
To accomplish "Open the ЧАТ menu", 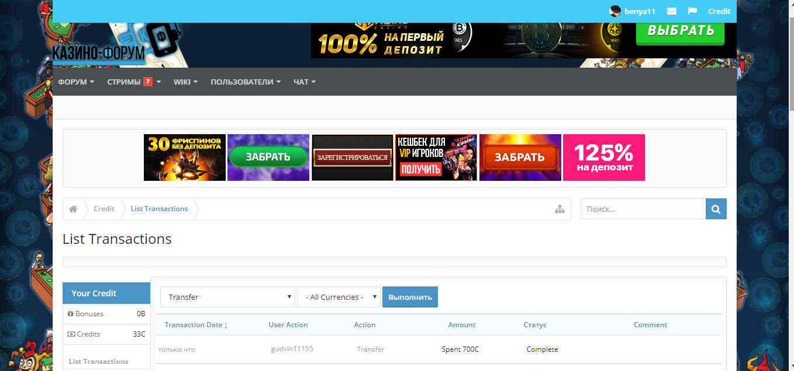I will coord(303,82).
